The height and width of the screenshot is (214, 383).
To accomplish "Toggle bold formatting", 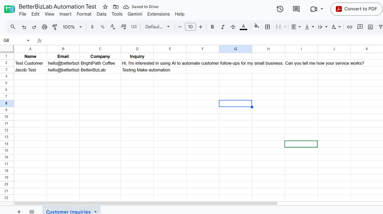I will (x=212, y=27).
